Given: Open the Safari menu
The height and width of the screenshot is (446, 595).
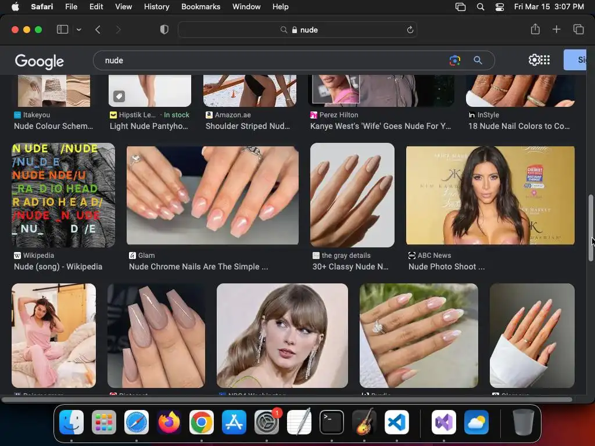Looking at the screenshot, I should 42,6.
